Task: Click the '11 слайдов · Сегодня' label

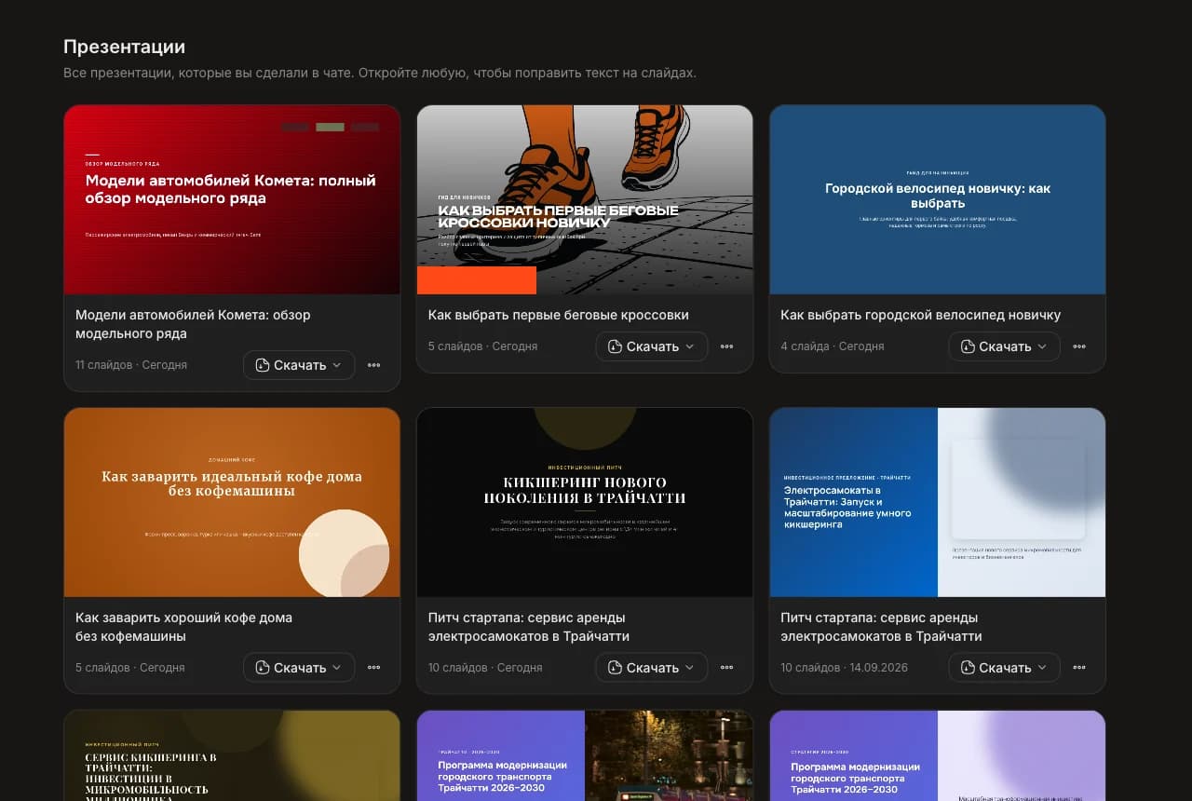Action: [x=131, y=365]
